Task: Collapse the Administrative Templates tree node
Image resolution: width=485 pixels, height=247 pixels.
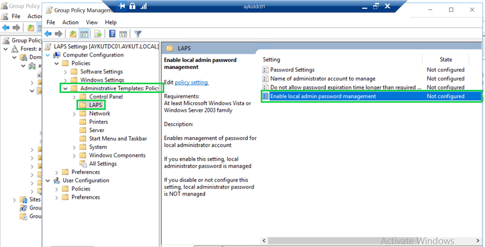Action: [x=66, y=88]
